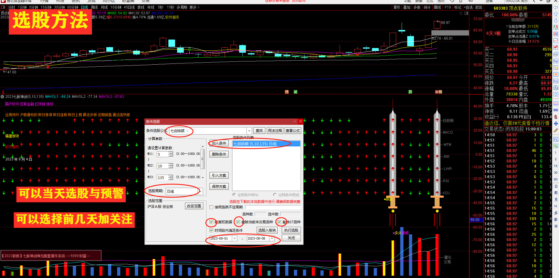The image size is (559, 278).
Task: Click the M11 parameter input field
Action: click(163, 154)
